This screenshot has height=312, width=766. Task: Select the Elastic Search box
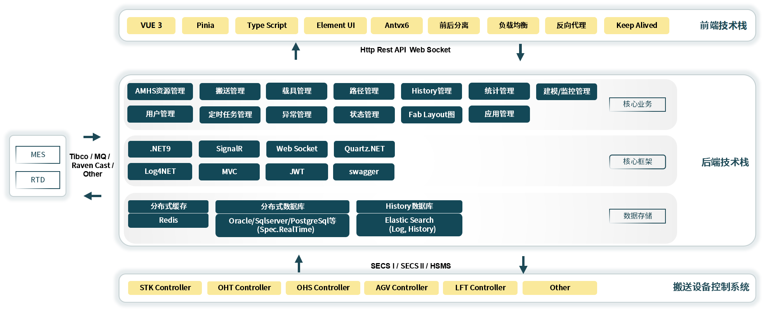coord(409,225)
